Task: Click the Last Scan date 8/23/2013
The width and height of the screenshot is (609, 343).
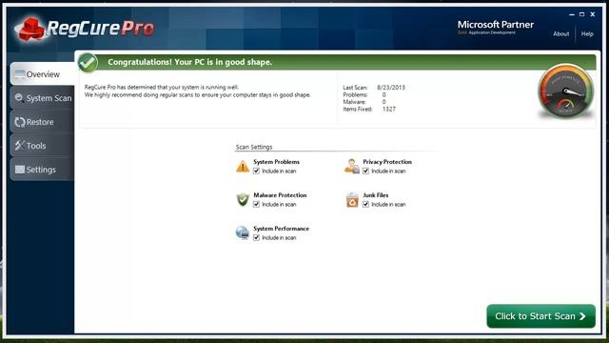Action: coord(391,88)
